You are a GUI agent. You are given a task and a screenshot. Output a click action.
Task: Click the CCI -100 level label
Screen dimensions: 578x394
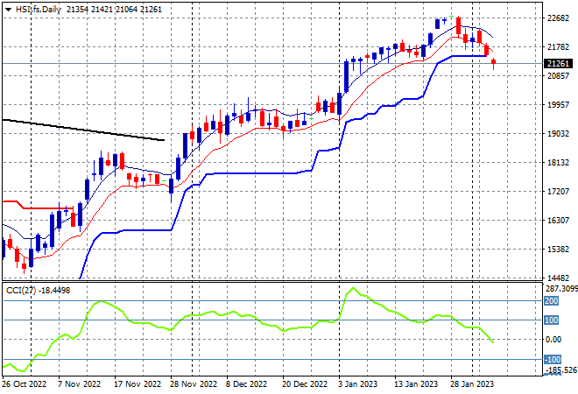pos(553,359)
